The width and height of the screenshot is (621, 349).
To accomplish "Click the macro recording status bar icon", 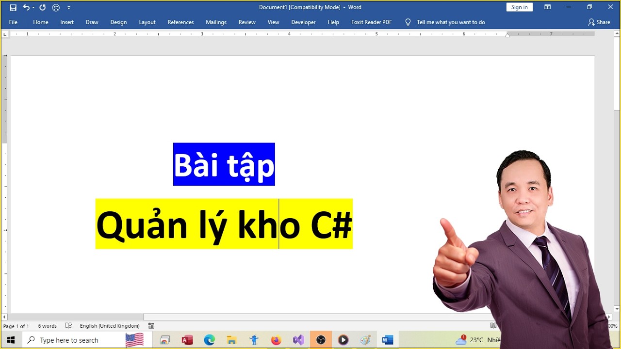I will pyautogui.click(x=151, y=326).
